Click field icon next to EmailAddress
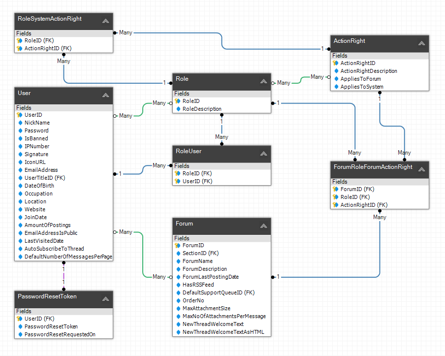 [x=20, y=170]
